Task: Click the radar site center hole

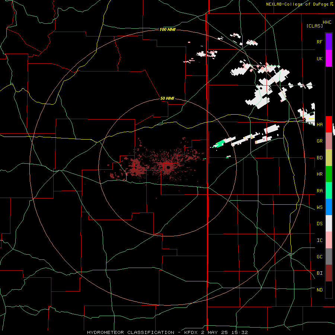Action: coord(168,168)
